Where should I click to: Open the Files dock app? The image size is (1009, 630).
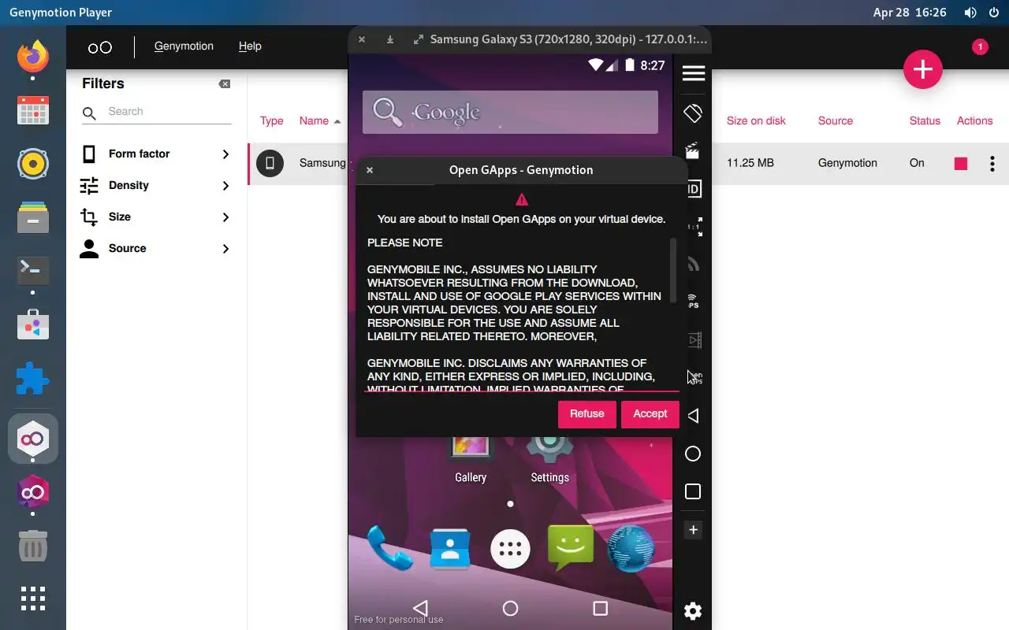(x=33, y=217)
